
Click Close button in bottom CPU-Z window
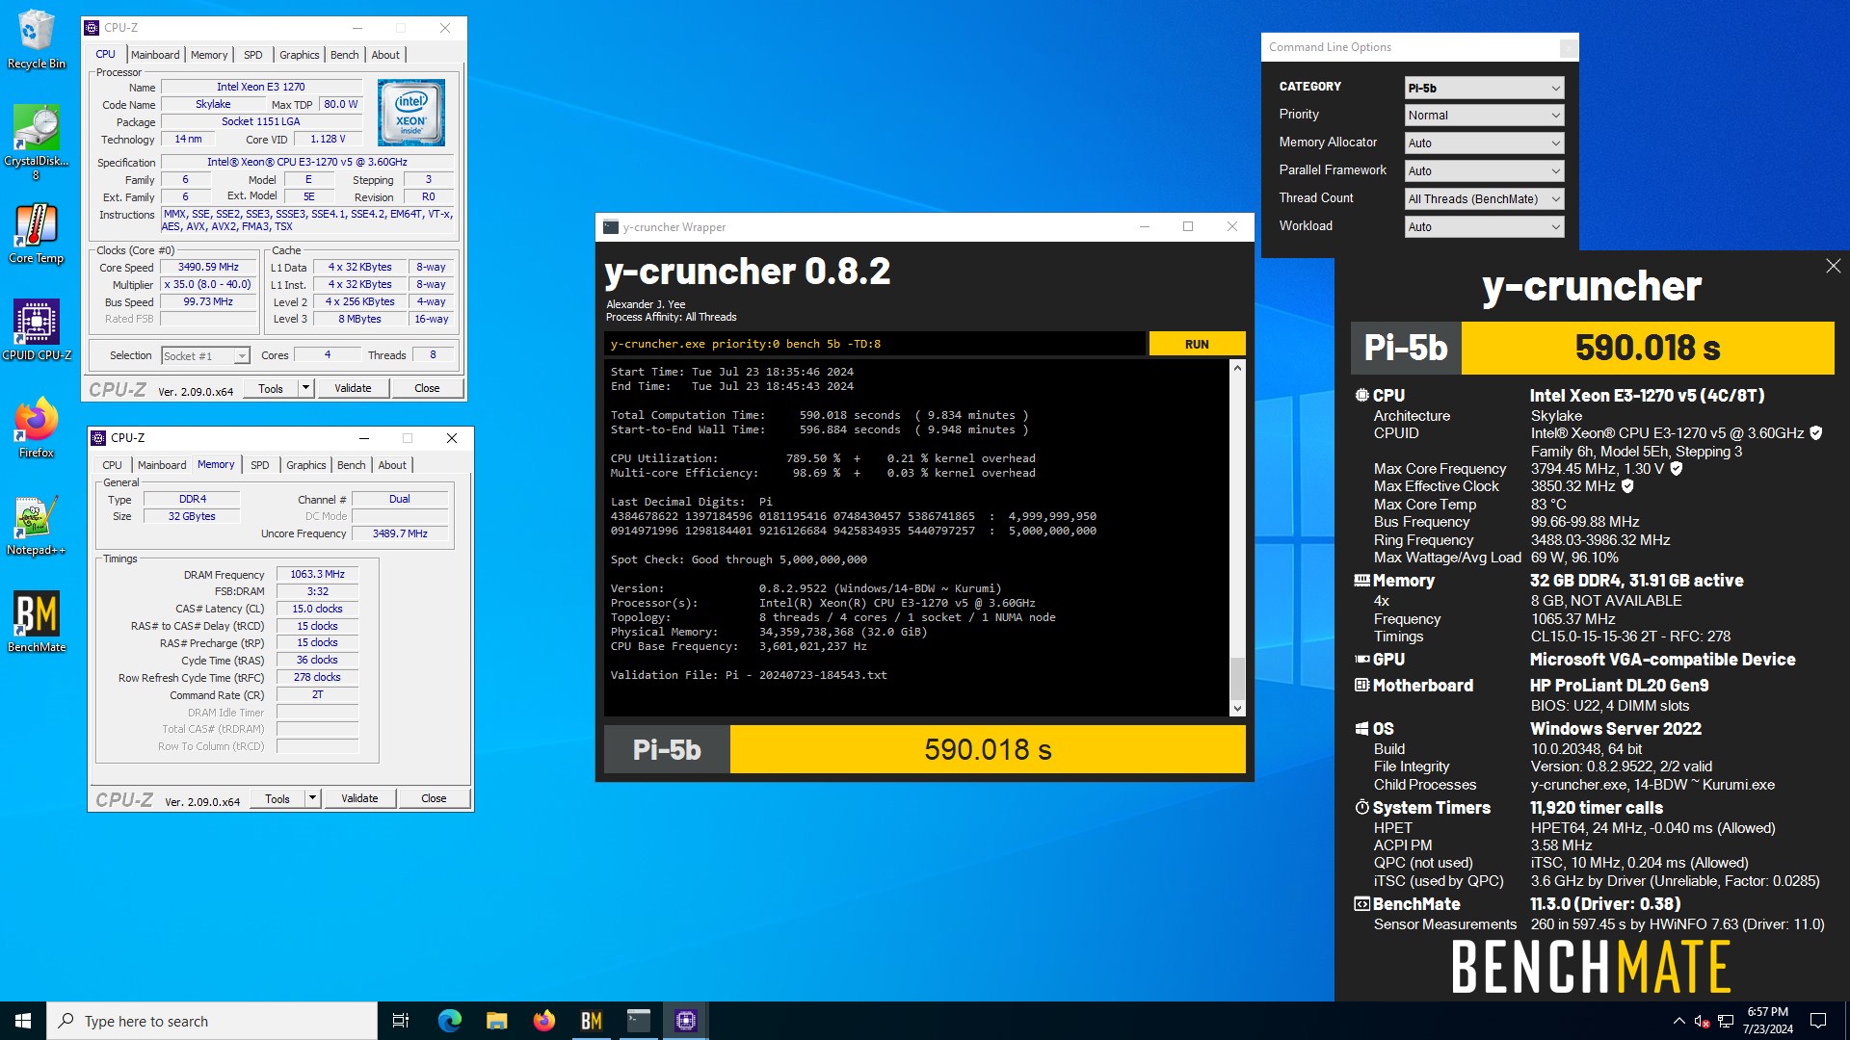pyautogui.click(x=434, y=798)
